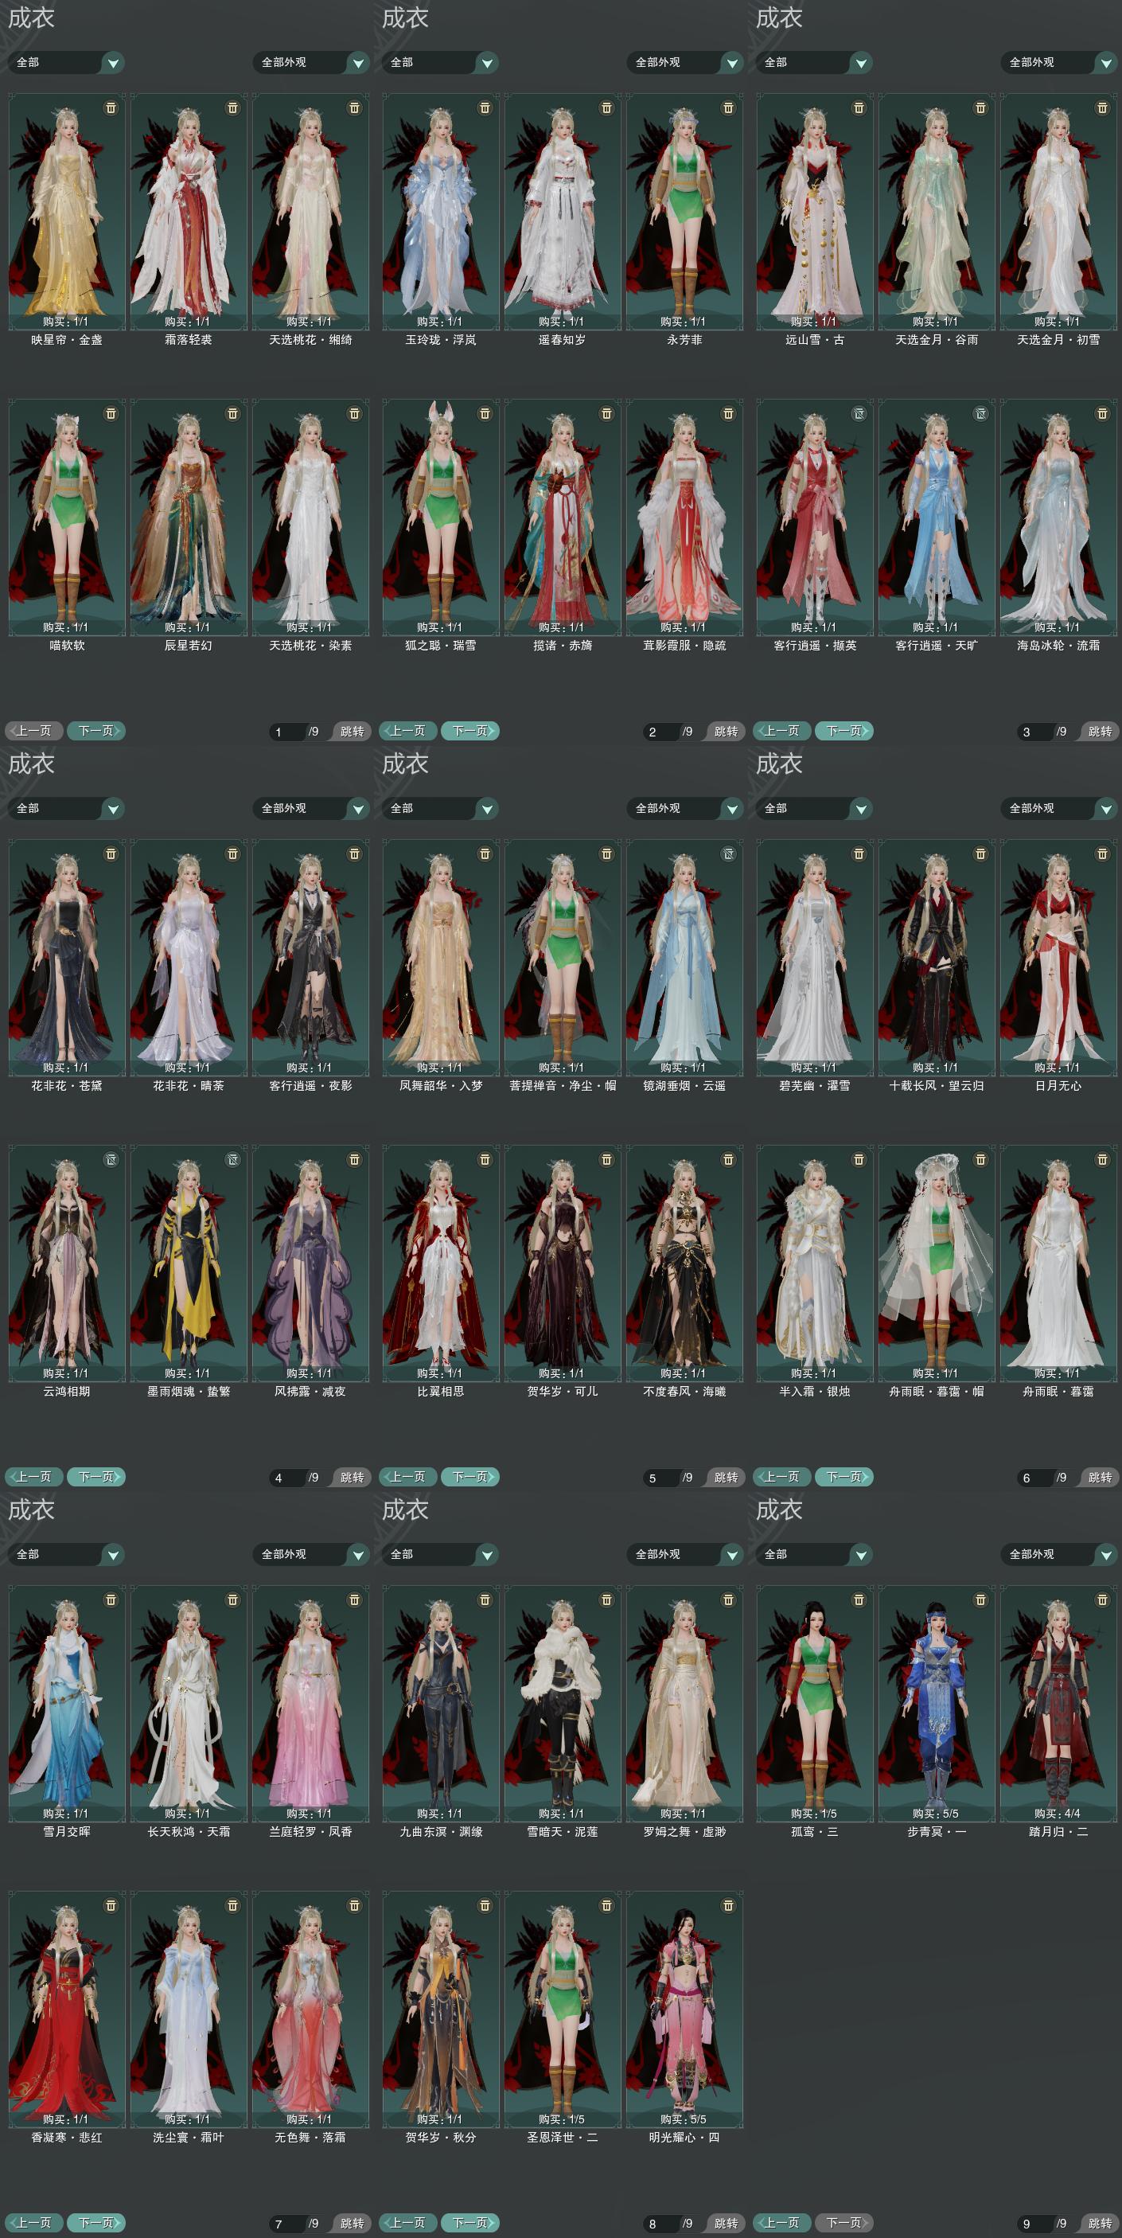Click the crossed-out trash icon on 墨雨烟魂·蛰繁
Screen dimensions: 1122x2238
[x=232, y=1160]
